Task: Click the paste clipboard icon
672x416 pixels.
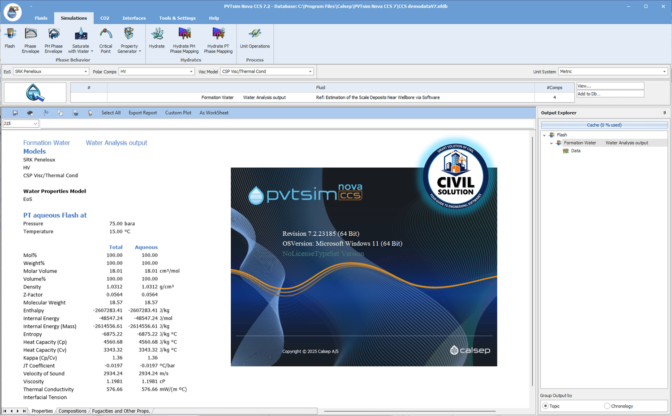Action: [90, 113]
